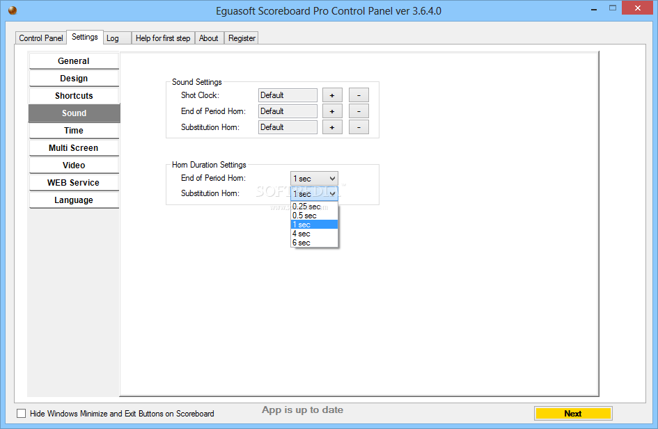Open the Log tab
658x429 pixels.
click(x=117, y=38)
